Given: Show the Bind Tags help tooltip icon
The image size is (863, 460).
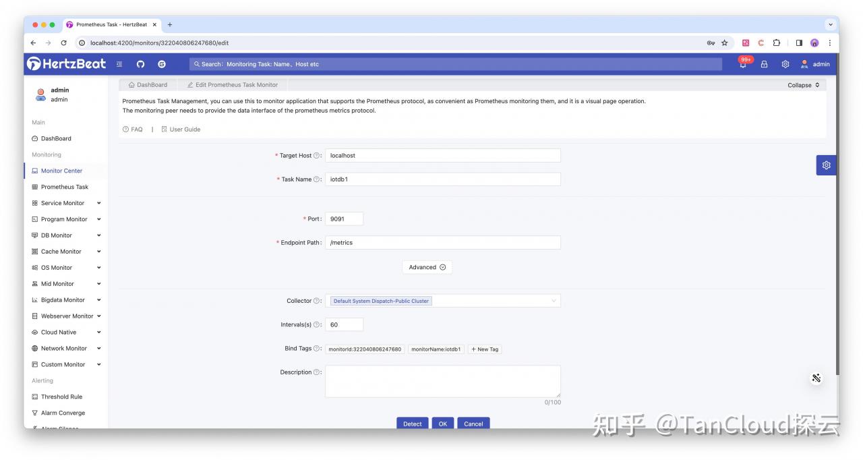Looking at the screenshot, I should tap(317, 349).
